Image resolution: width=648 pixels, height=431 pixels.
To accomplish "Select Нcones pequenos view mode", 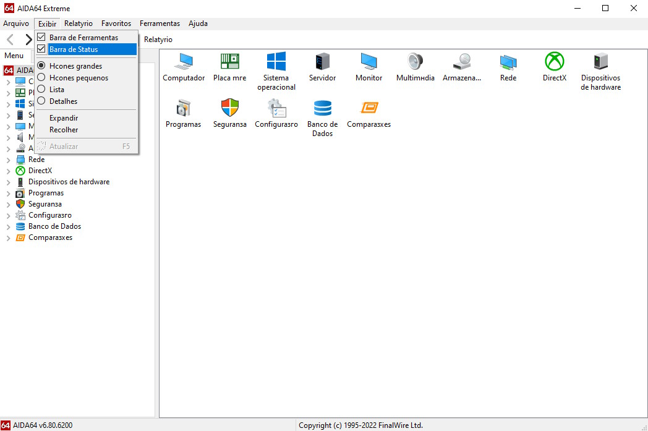I will coord(41,77).
